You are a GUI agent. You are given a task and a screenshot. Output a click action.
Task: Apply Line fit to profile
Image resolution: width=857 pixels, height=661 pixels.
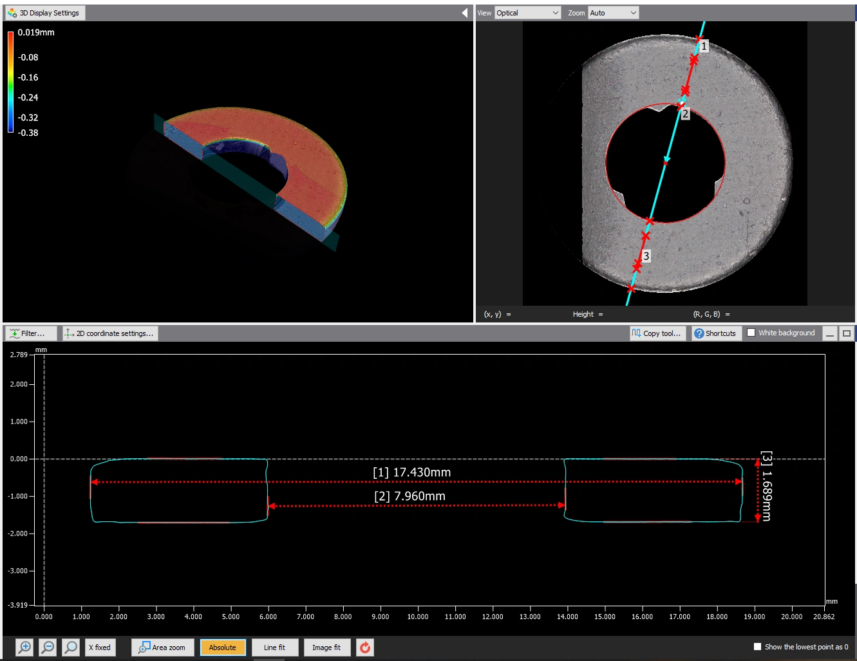coord(274,647)
